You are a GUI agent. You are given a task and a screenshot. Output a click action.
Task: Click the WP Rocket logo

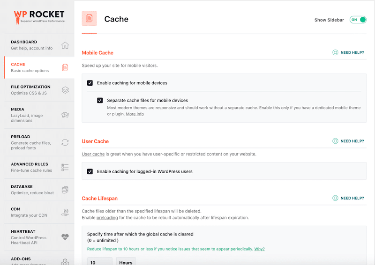coord(39,17)
